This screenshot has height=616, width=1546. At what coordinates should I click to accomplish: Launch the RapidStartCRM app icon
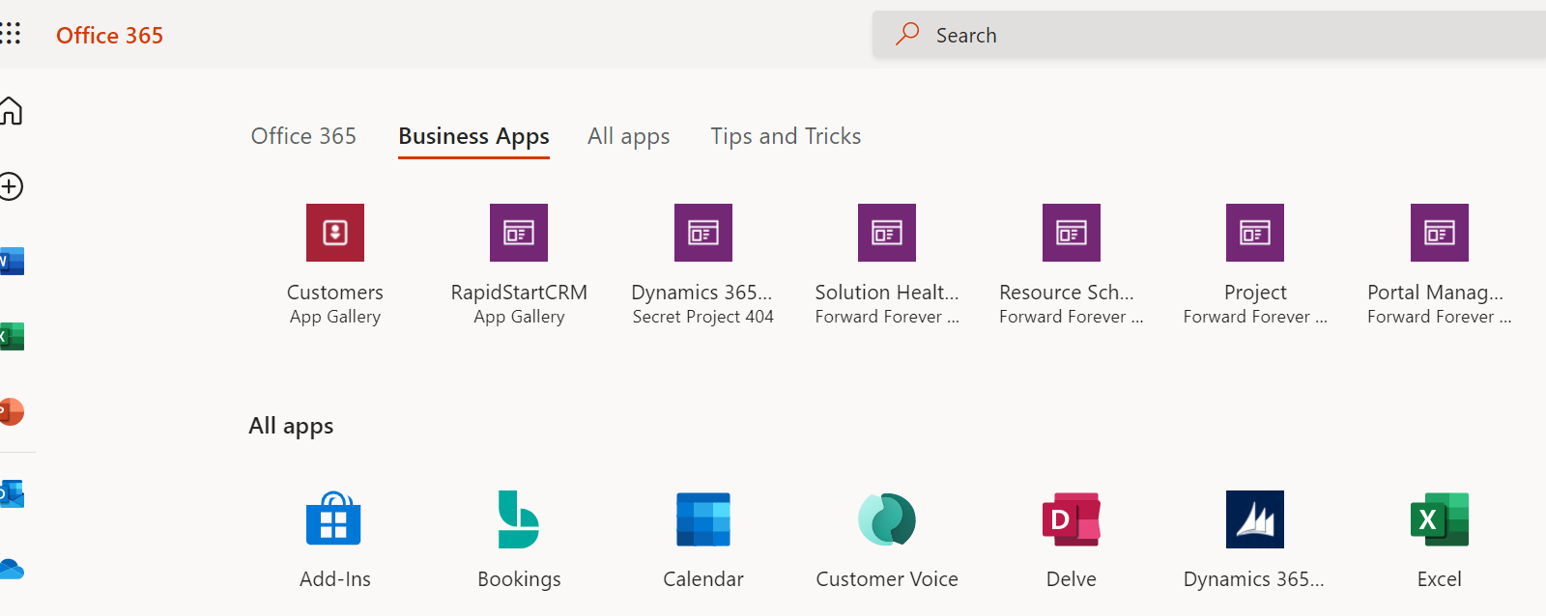pyautogui.click(x=519, y=233)
